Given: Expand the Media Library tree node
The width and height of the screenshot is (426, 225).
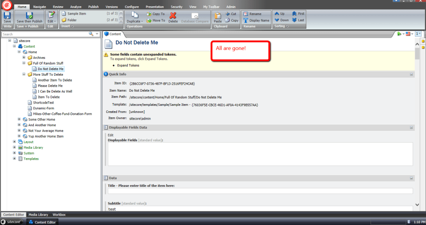Looking at the screenshot, I should [x=15, y=147].
